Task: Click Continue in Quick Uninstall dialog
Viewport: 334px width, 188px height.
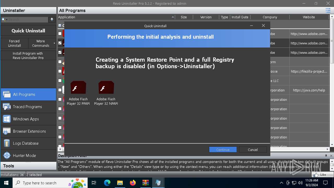Action: click(223, 150)
